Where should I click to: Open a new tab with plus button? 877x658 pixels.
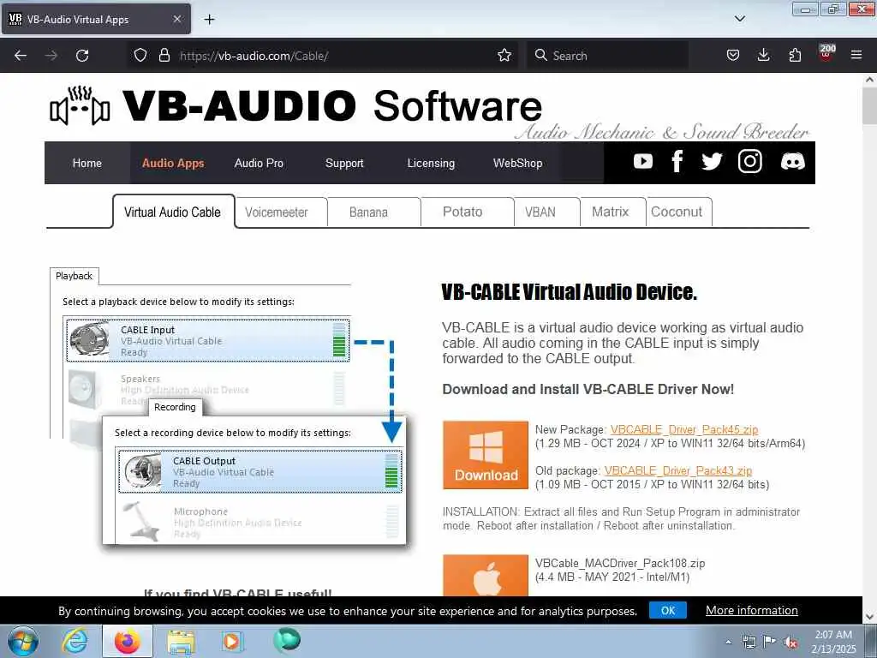click(x=209, y=20)
